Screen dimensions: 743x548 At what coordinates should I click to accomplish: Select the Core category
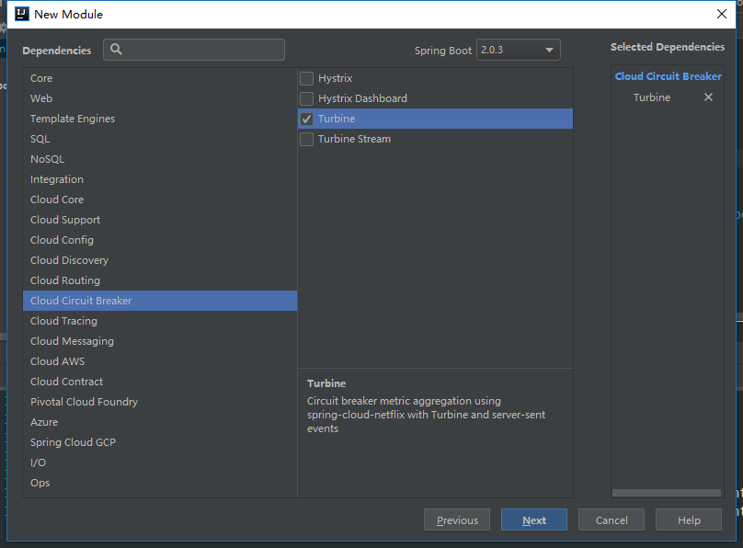160,78
